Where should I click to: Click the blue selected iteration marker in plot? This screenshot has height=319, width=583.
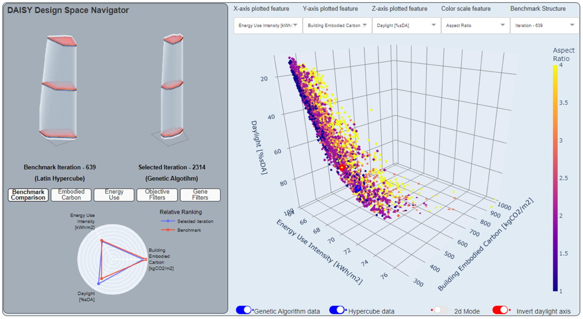[358, 188]
